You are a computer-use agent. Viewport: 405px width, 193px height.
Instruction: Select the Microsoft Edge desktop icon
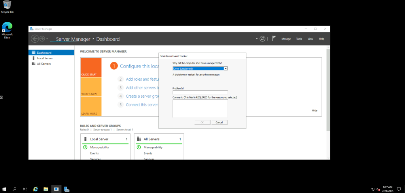coord(7,30)
